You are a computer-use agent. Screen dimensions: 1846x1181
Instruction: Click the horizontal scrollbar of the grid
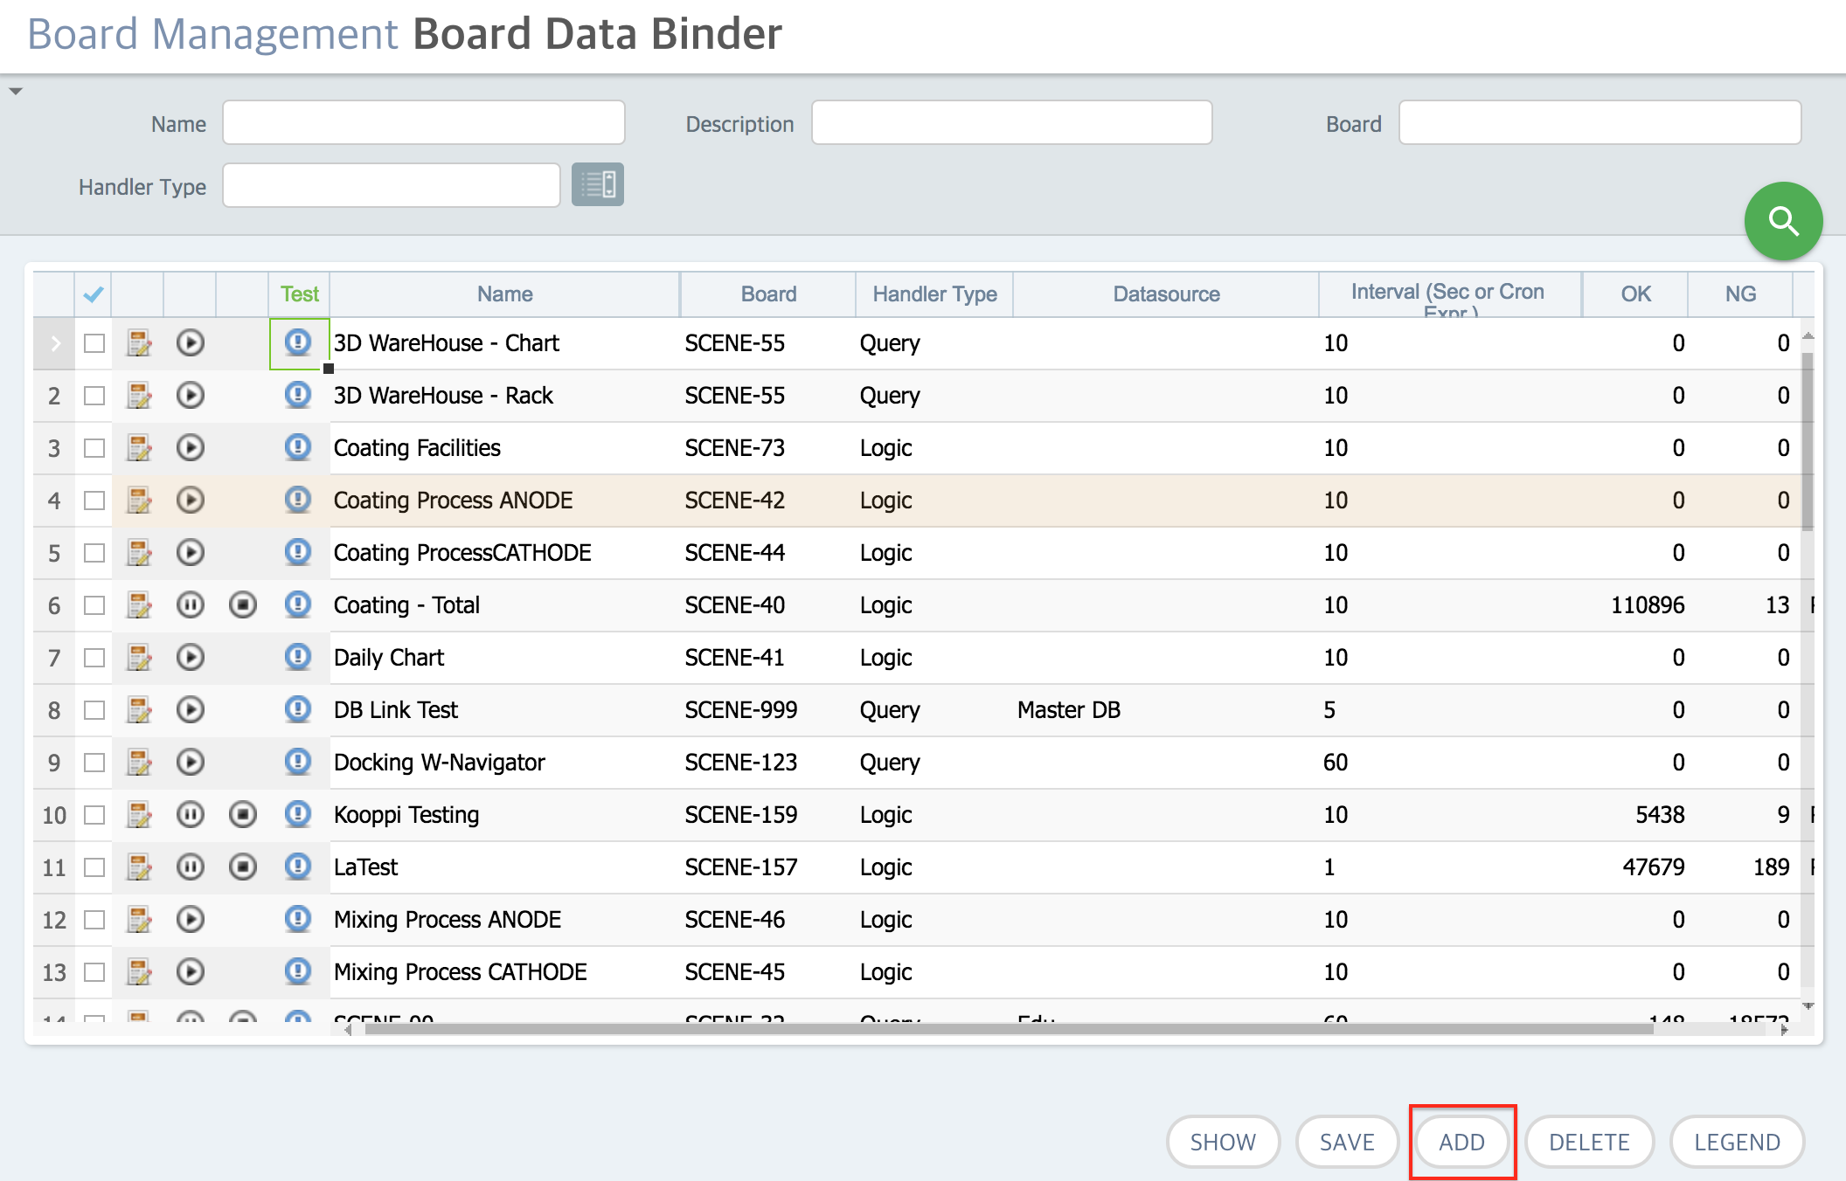pyautogui.click(x=1010, y=1029)
